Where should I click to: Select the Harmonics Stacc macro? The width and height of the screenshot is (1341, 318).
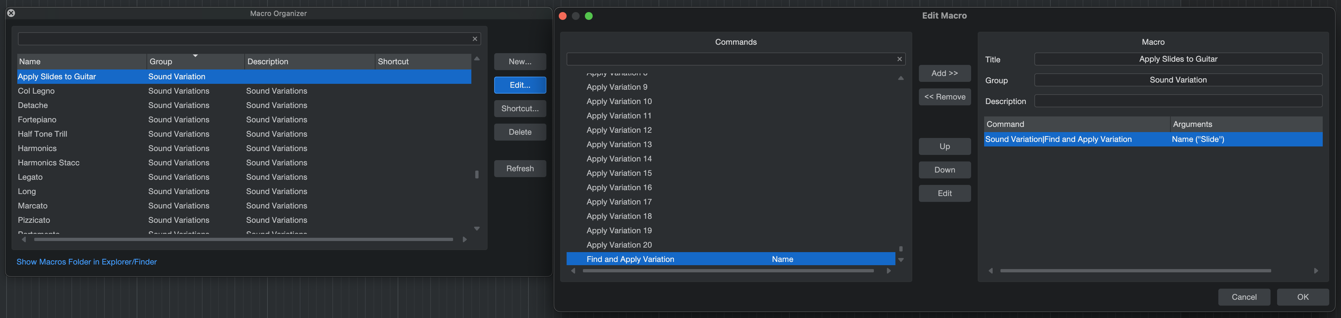click(x=244, y=163)
